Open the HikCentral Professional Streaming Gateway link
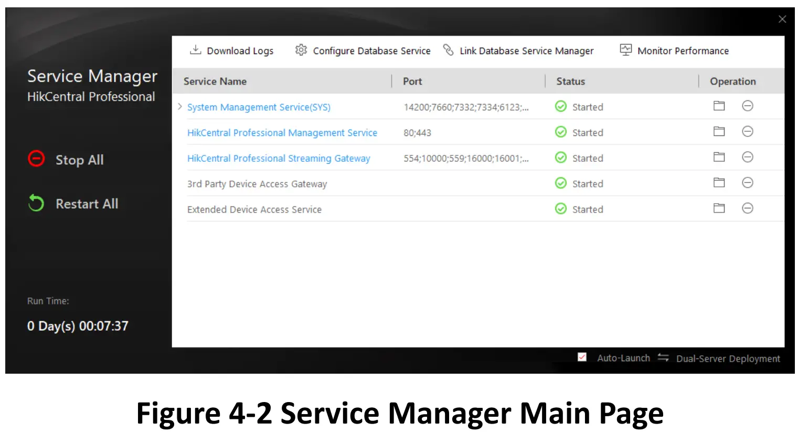The height and width of the screenshot is (433, 798). point(279,158)
